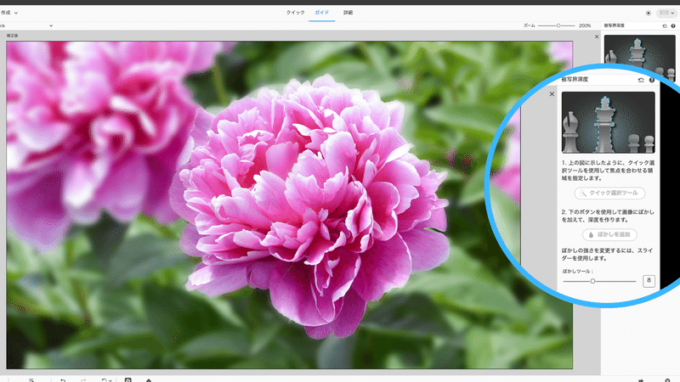Click the ぼかしツール label text
Screen dimensions: 680x382
(x=577, y=271)
